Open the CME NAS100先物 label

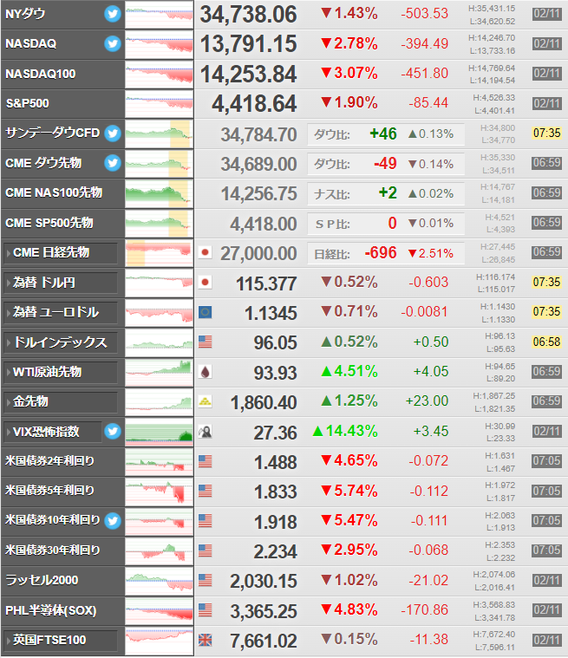point(54,192)
